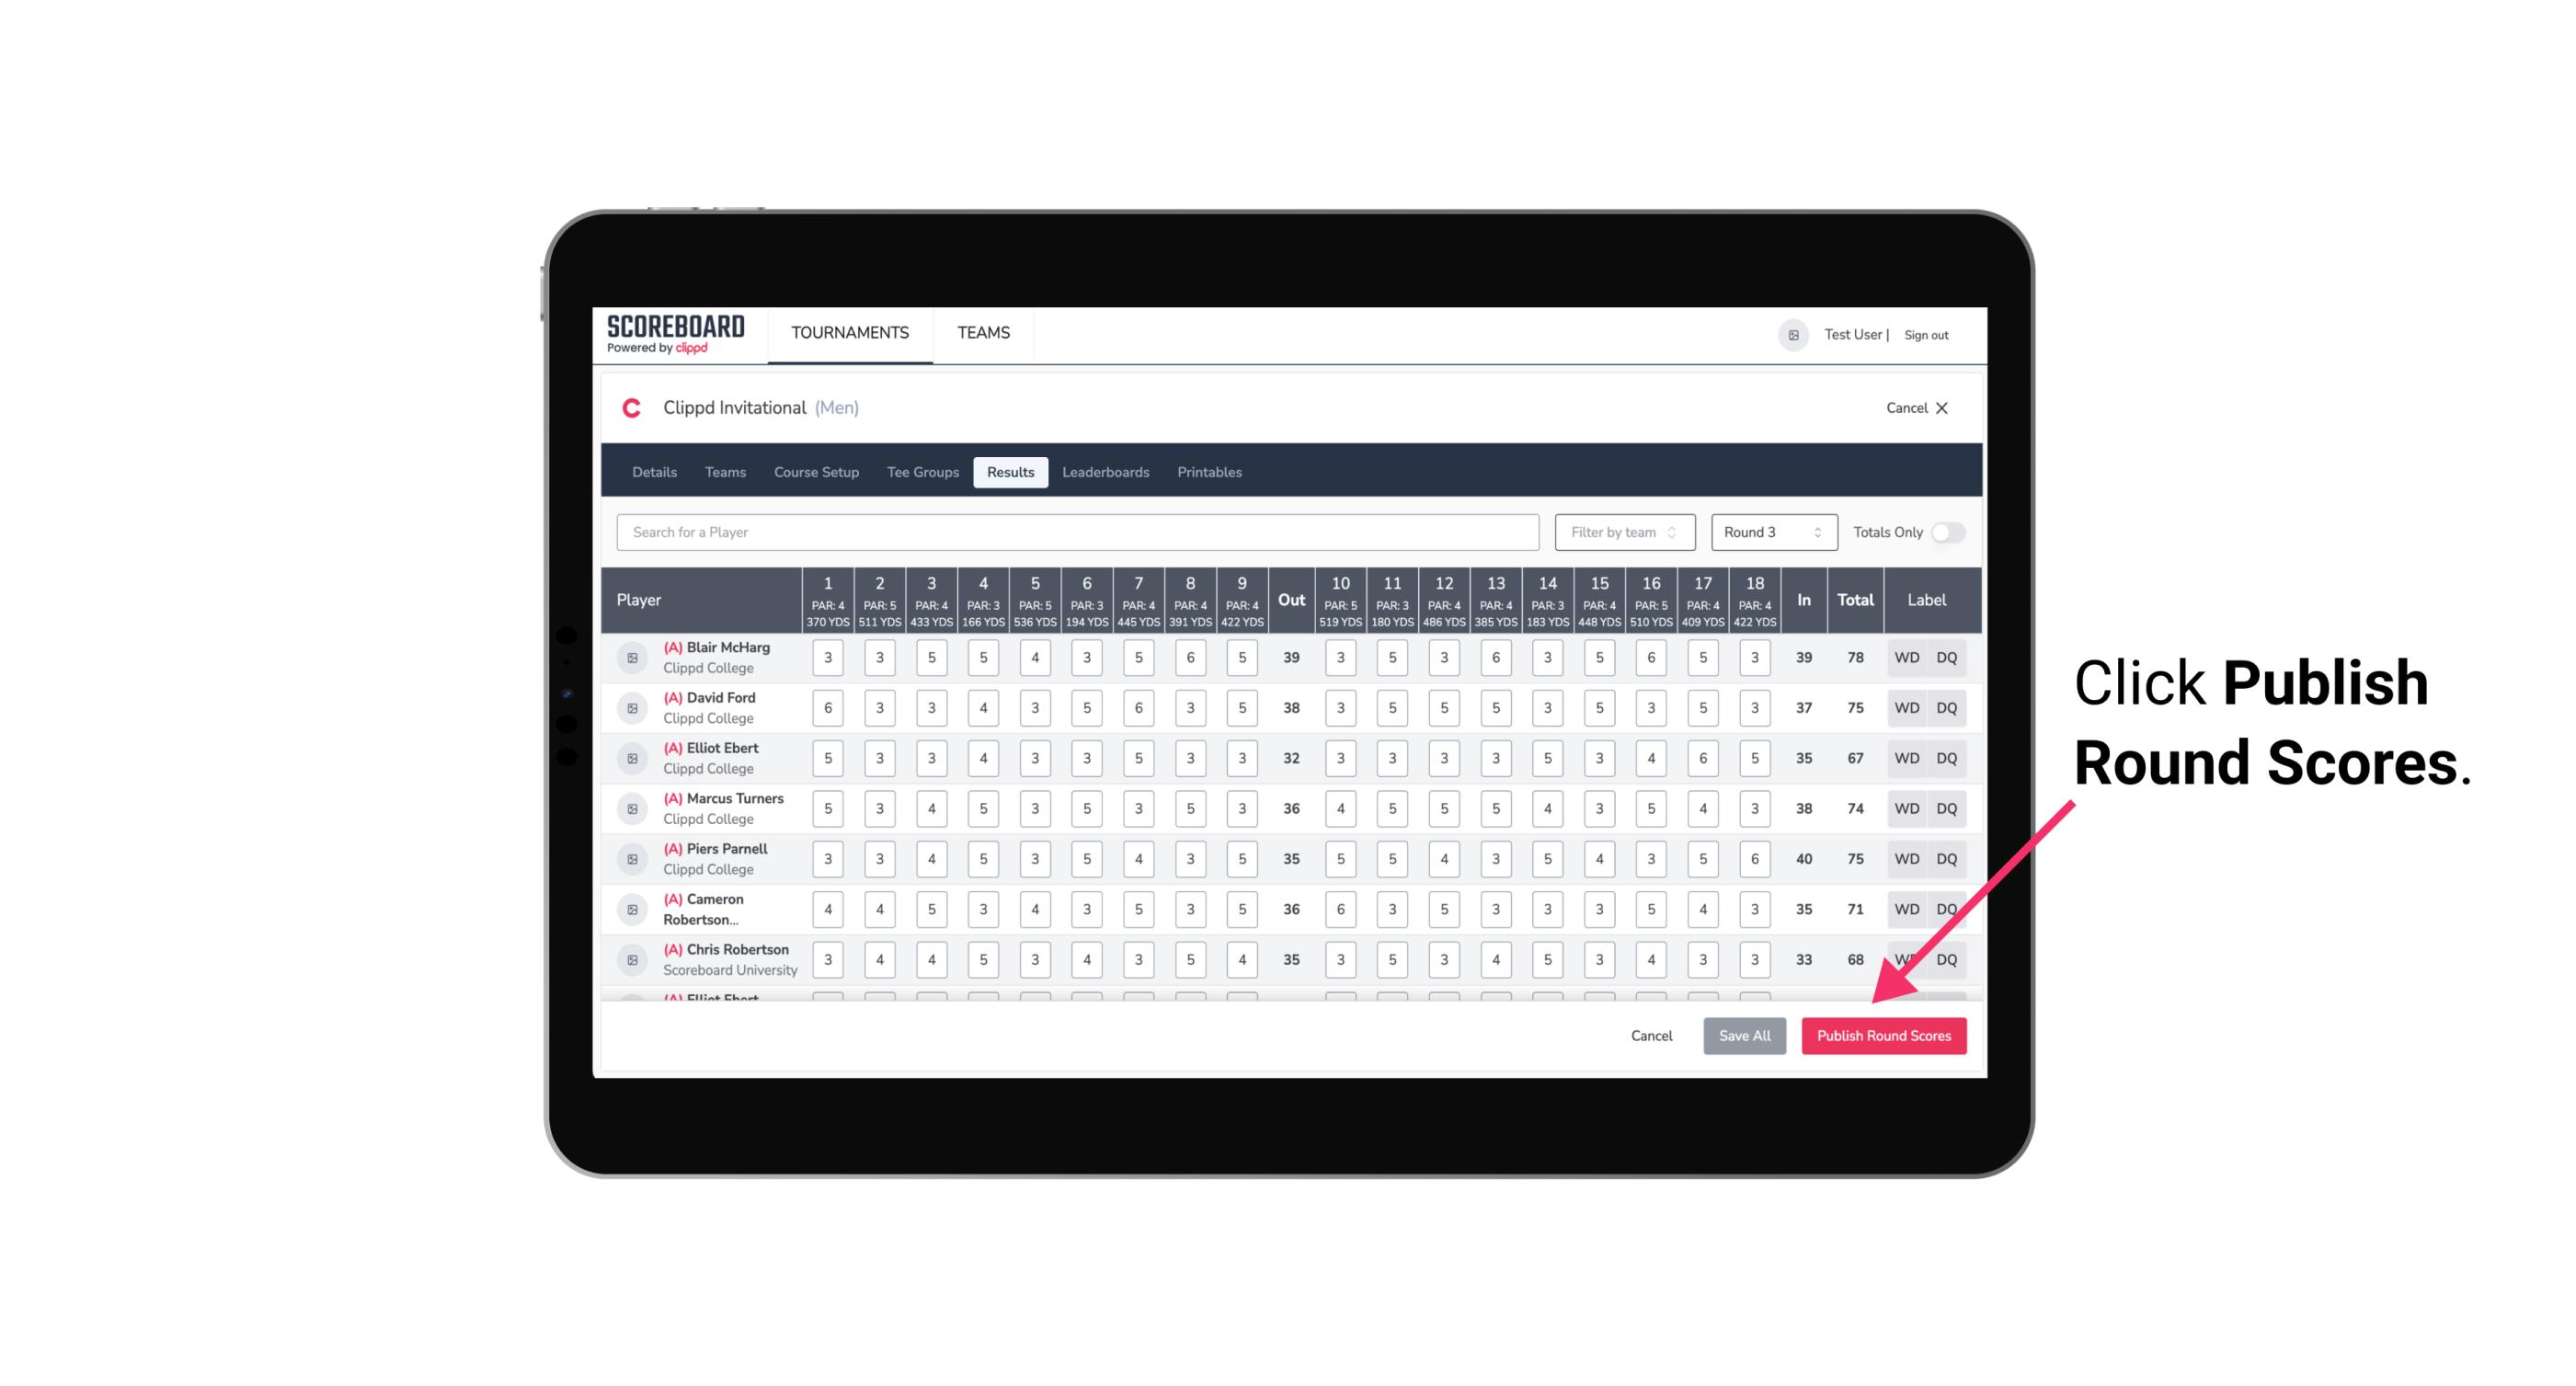Viewport: 2576px width, 1386px height.
Task: Select the Results tab
Action: pyautogui.click(x=1012, y=473)
